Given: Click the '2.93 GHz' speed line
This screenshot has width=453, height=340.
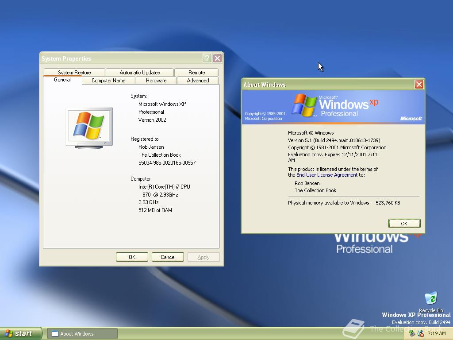Looking at the screenshot, I should [x=149, y=202].
